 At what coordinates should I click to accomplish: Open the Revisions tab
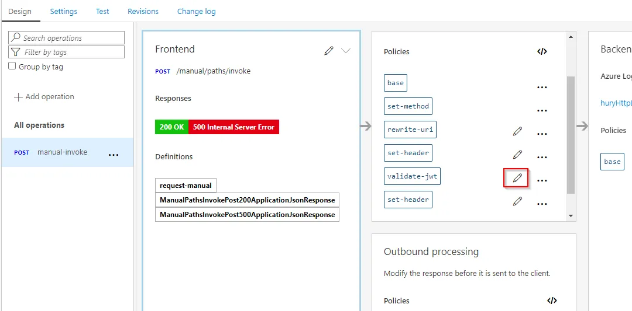[143, 11]
